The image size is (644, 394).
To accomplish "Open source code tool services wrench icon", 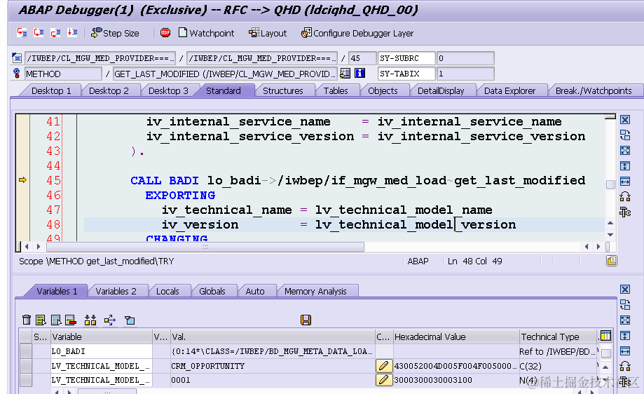I will pyautogui.click(x=624, y=212).
